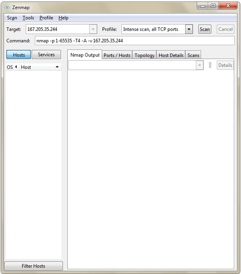Maximize the Zenmap window

(213, 6)
